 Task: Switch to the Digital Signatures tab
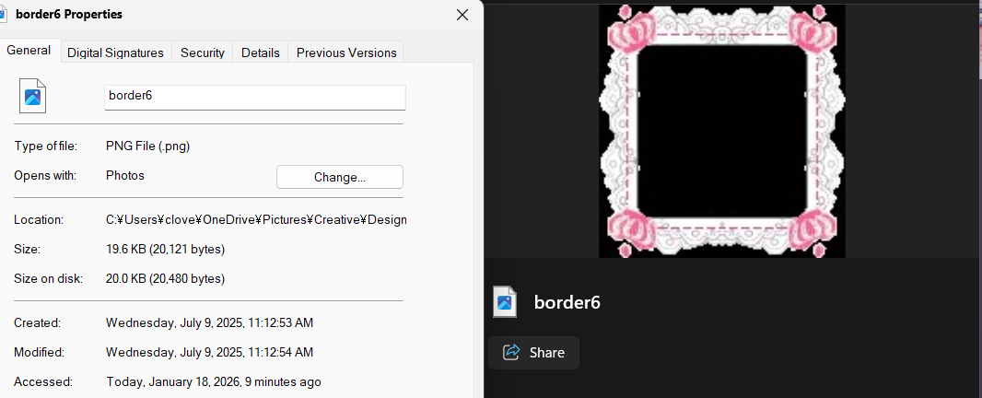[x=115, y=53]
